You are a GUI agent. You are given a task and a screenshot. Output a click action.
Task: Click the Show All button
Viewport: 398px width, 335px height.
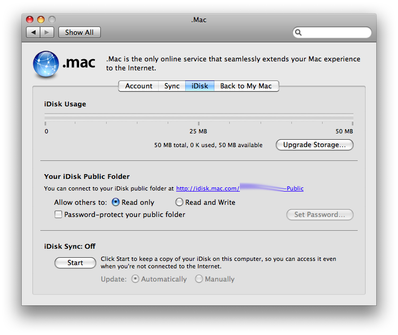pos(80,32)
